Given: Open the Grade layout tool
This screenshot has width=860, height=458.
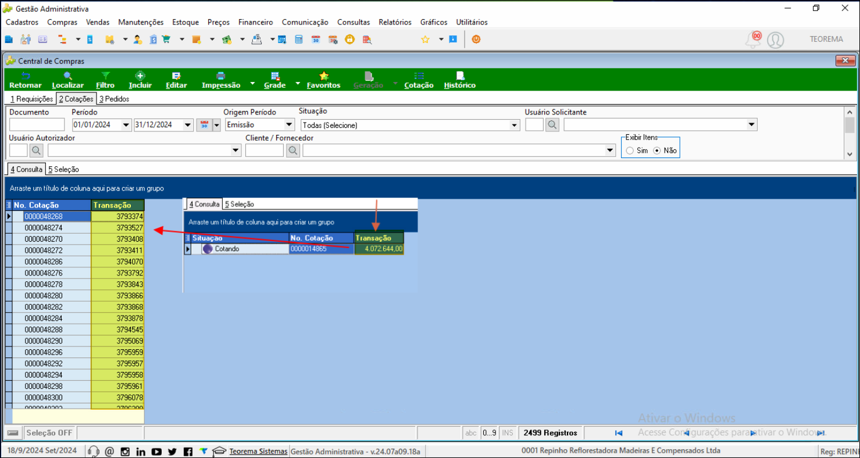Looking at the screenshot, I should 275,80.
